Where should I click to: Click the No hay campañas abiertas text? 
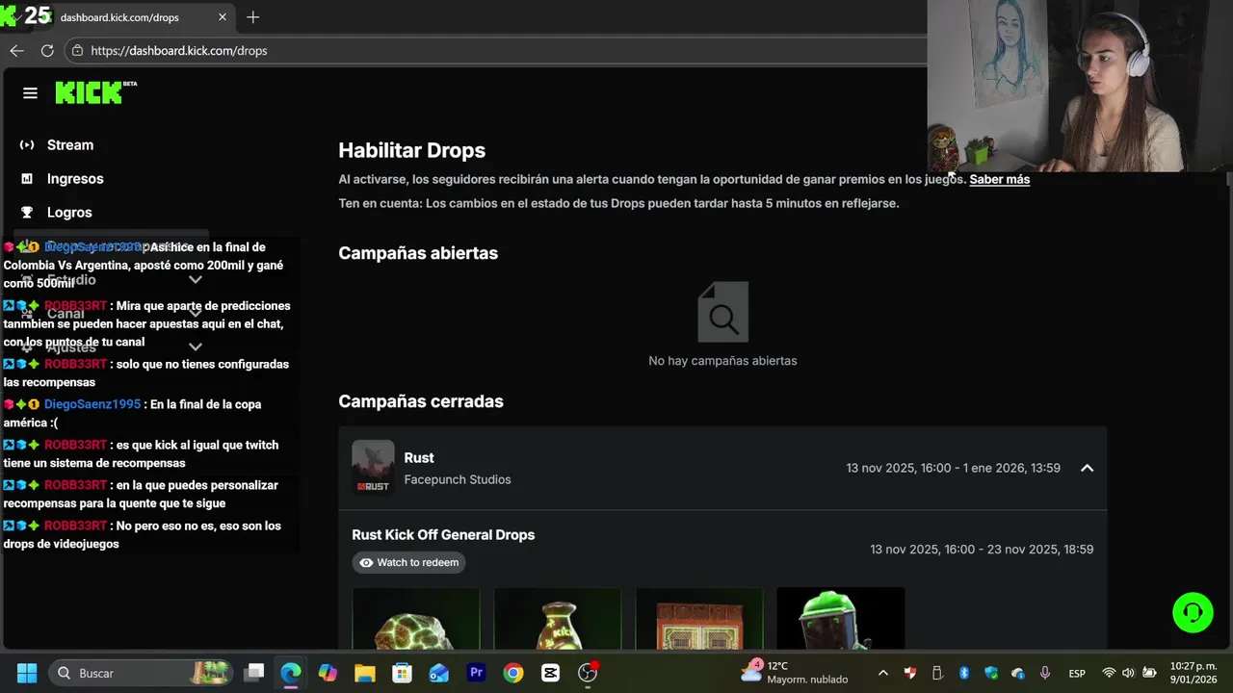pyautogui.click(x=722, y=361)
